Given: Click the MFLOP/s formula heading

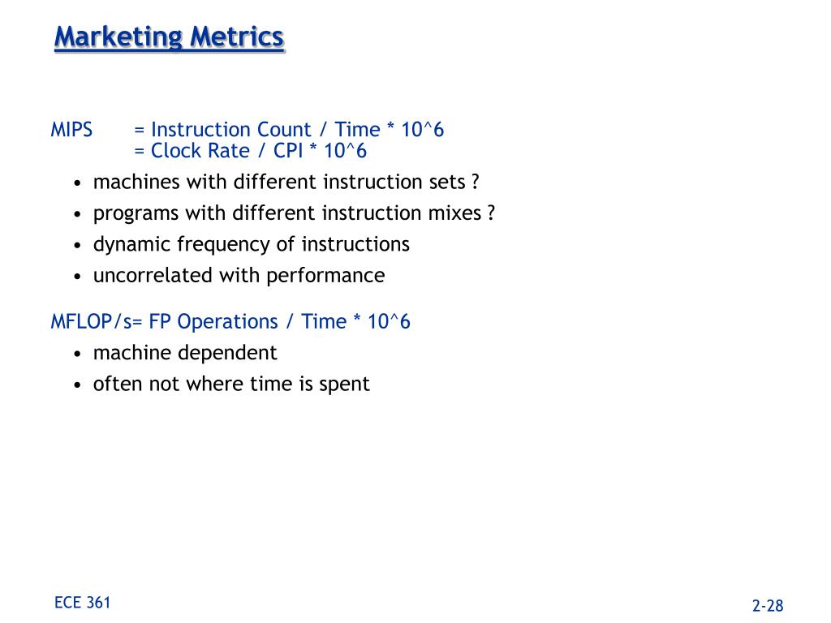Looking at the screenshot, I should pos(230,322).
